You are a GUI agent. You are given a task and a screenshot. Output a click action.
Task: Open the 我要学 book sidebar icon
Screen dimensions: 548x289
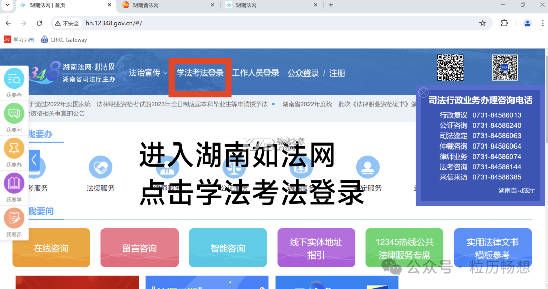(x=14, y=183)
